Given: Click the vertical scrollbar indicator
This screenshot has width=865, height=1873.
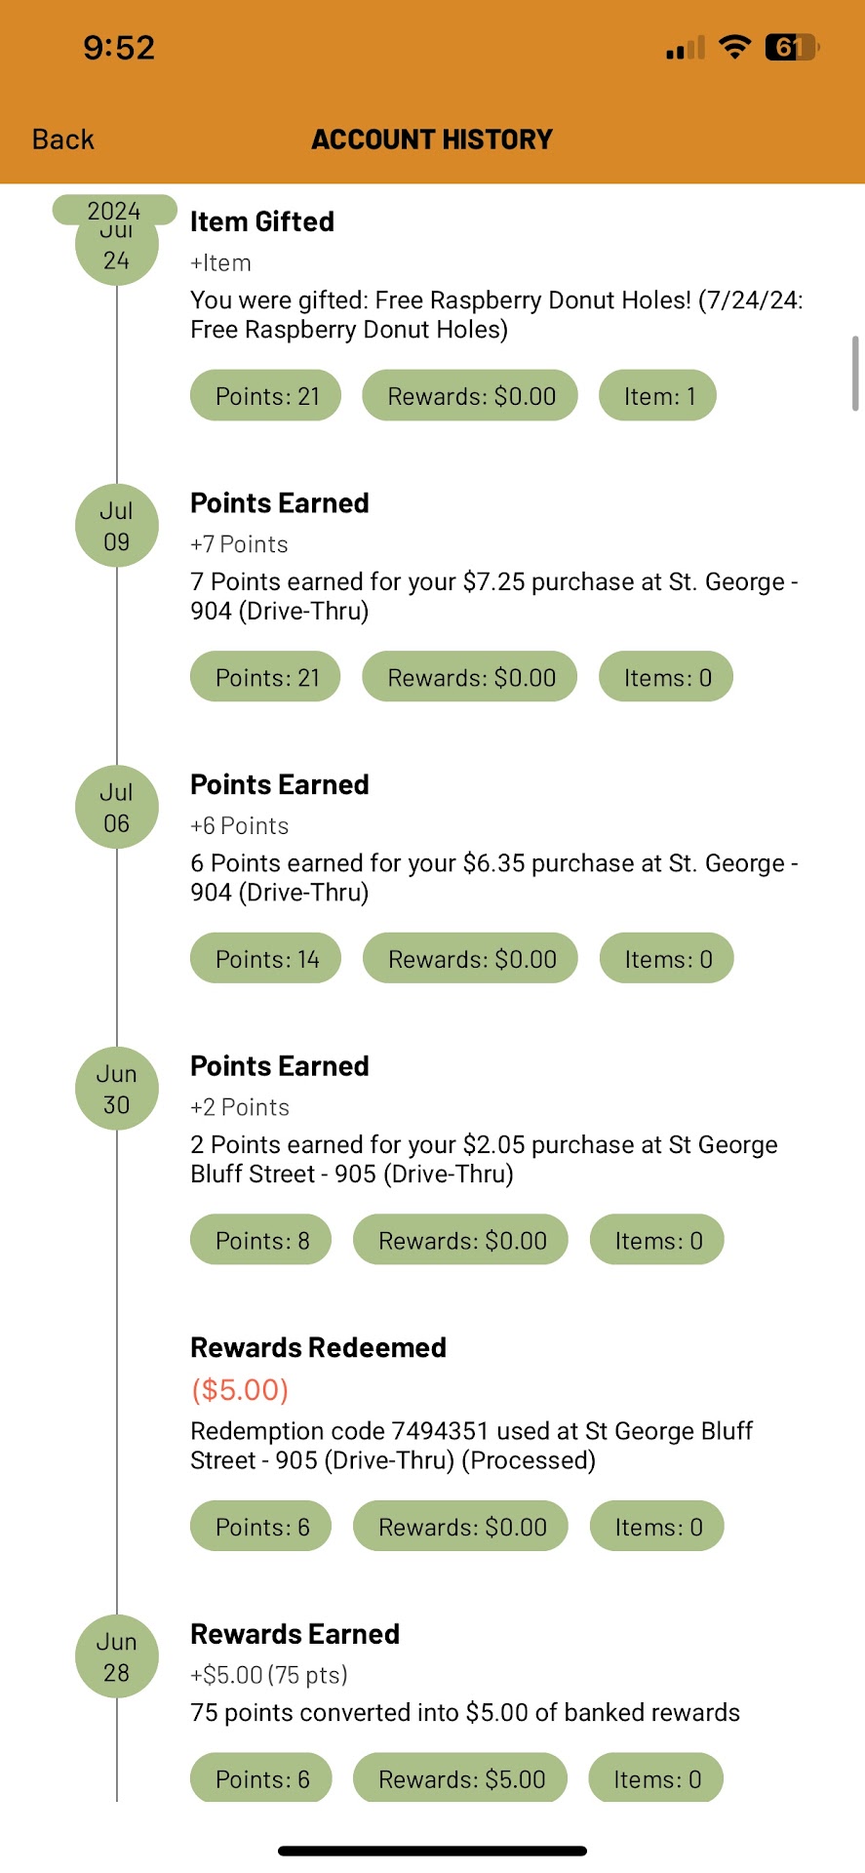Looking at the screenshot, I should [855, 374].
